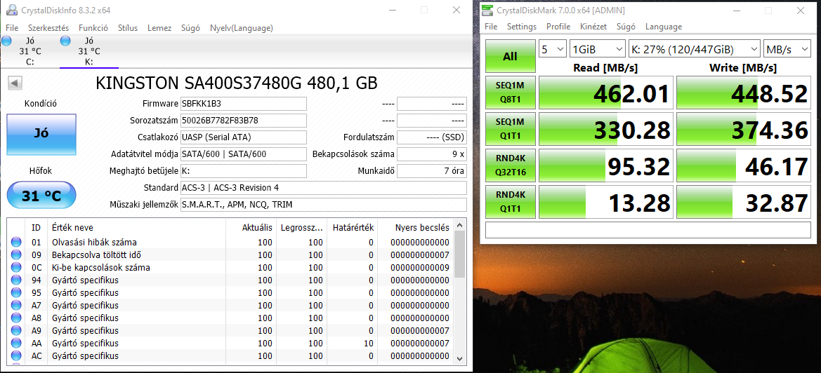Click the Jó health status button
Screen dimensions: 821x373
[41, 134]
